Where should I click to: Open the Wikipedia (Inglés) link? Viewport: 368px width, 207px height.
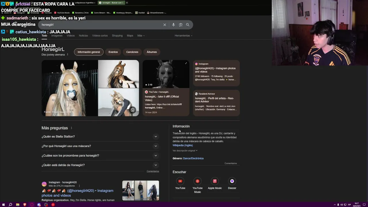183,145
